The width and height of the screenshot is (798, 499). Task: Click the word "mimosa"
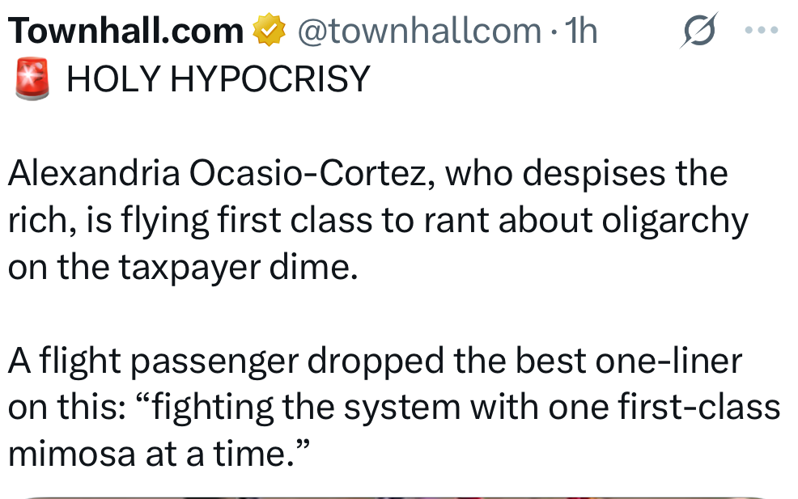pos(71,454)
